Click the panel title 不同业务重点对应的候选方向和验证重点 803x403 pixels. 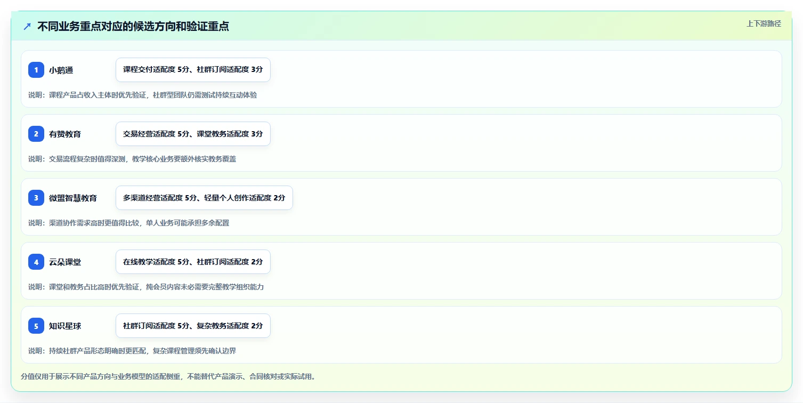[x=133, y=26]
